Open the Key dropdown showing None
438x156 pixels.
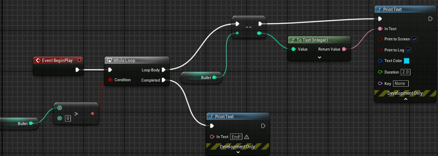[x=401, y=83]
